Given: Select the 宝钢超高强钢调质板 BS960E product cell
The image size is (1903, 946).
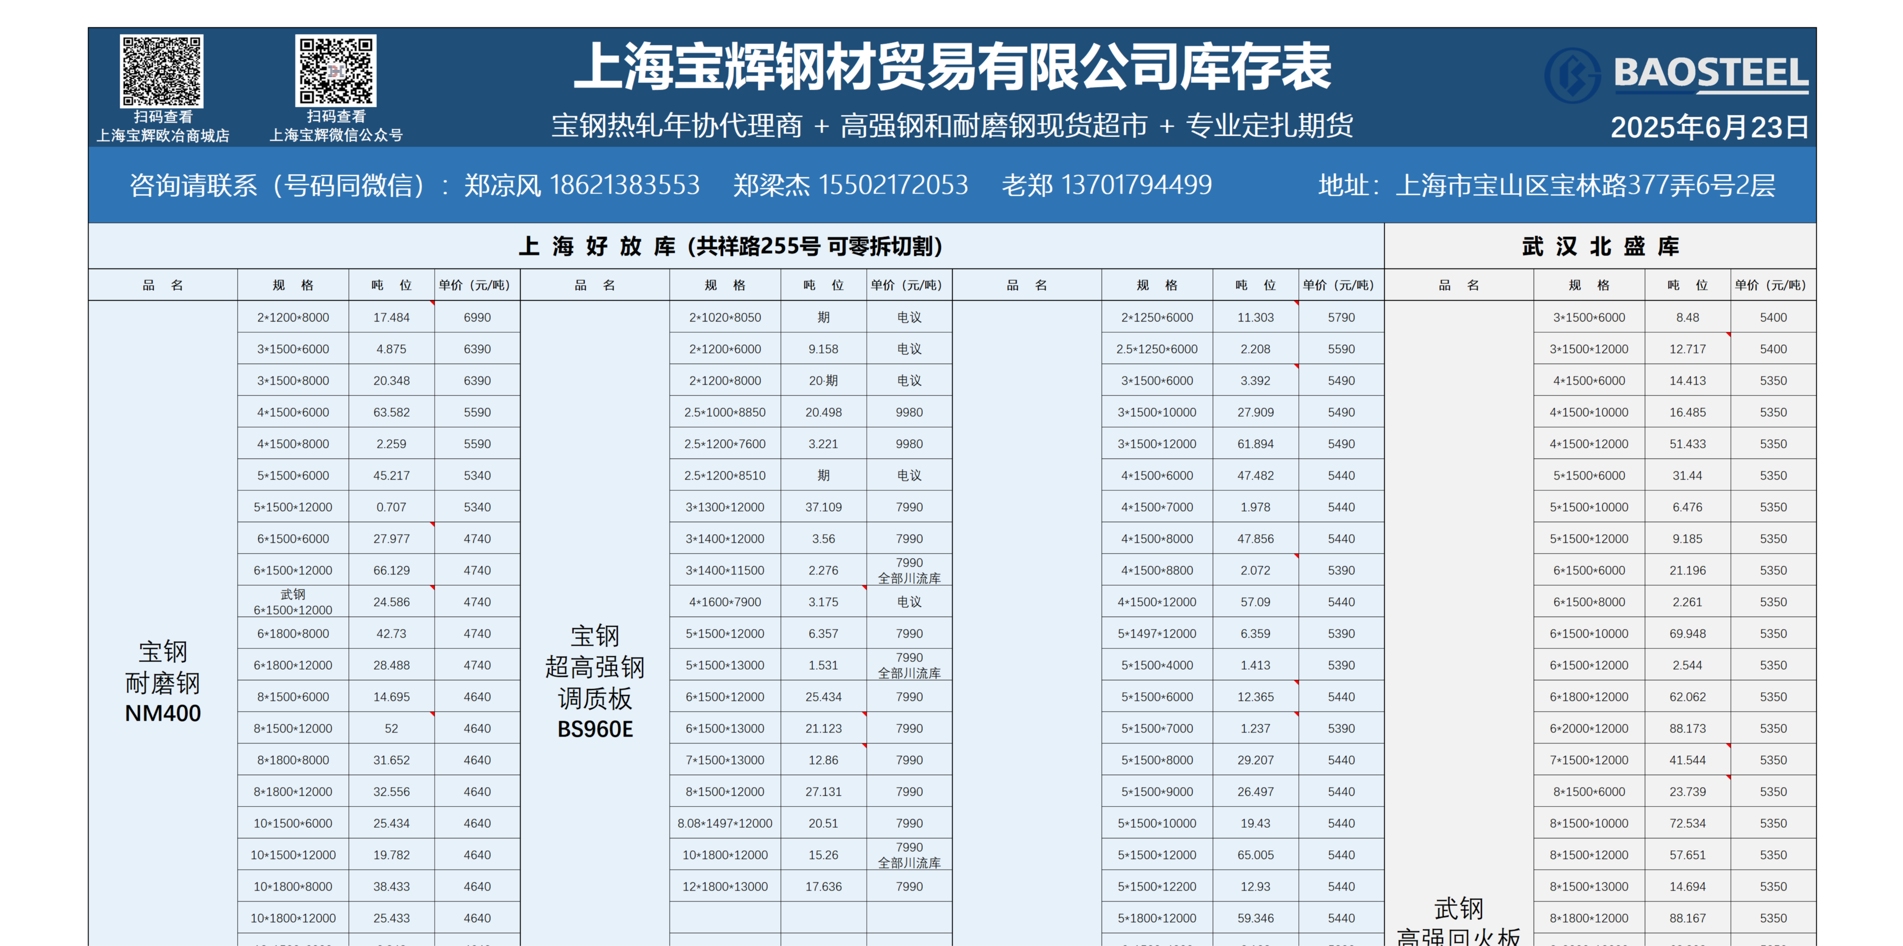Looking at the screenshot, I should click(x=595, y=683).
